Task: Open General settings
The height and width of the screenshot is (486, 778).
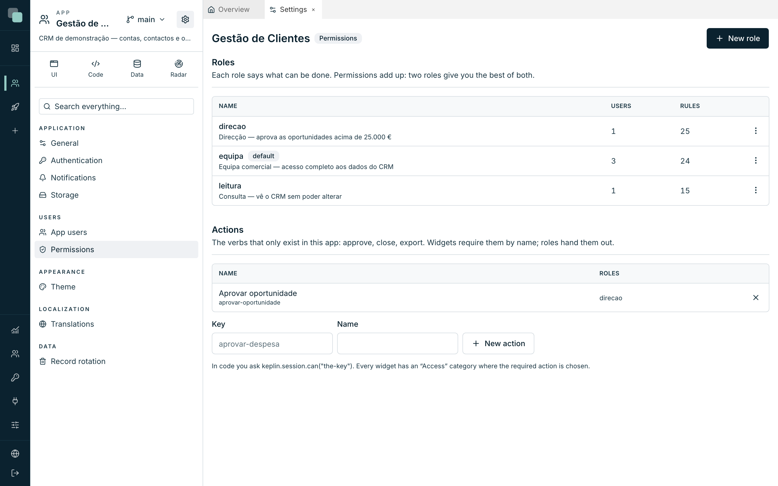Action: click(116, 143)
